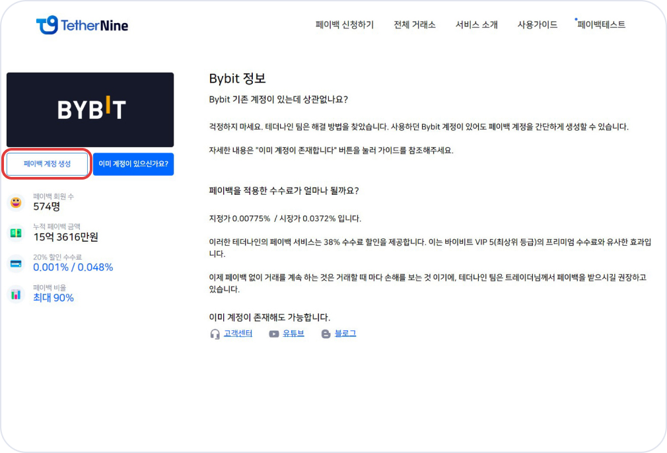This screenshot has width=667, height=453.
Task: Visit the 블로그 text link
Action: tap(345, 333)
